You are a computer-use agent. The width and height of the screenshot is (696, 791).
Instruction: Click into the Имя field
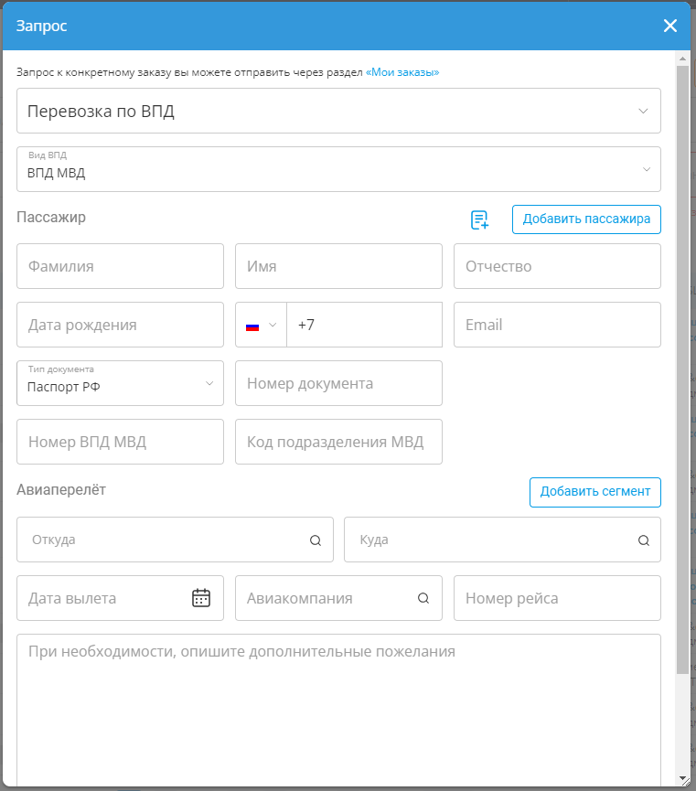coord(338,267)
